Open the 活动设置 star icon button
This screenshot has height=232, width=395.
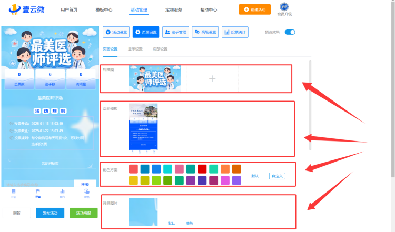[x=116, y=32]
